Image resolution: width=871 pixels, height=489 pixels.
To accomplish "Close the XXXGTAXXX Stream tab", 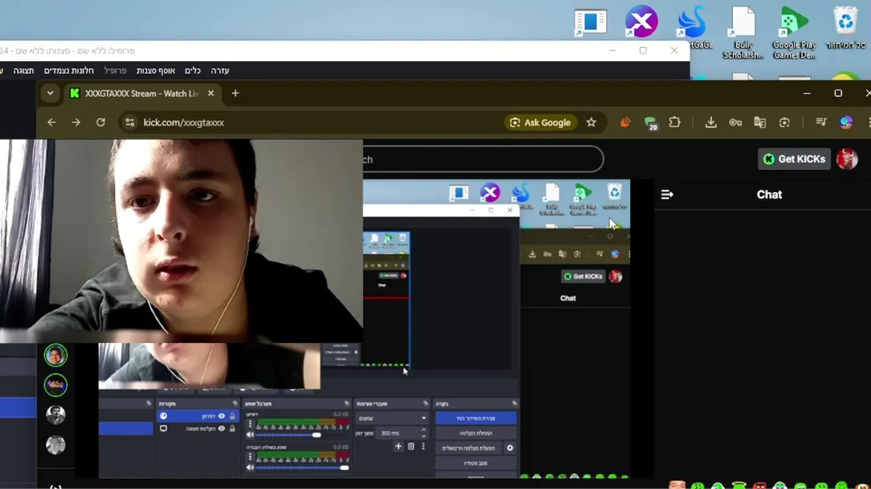I will [211, 93].
